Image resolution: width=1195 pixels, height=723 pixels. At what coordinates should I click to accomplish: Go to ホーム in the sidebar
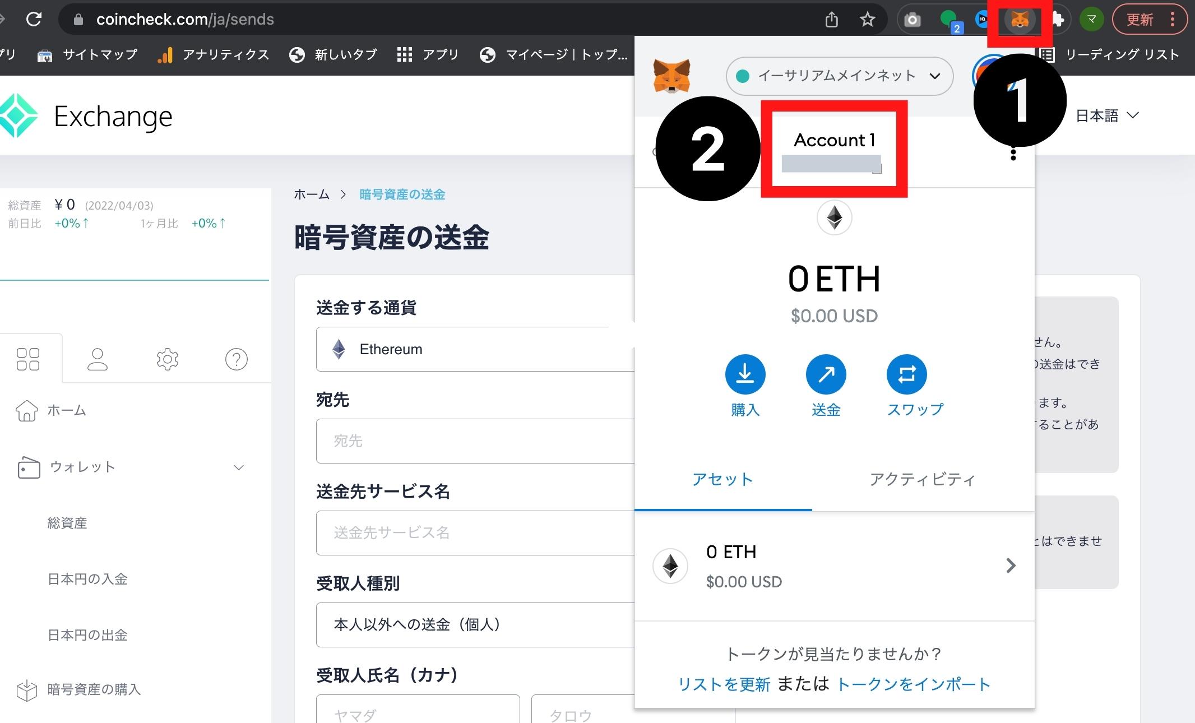[x=52, y=411]
